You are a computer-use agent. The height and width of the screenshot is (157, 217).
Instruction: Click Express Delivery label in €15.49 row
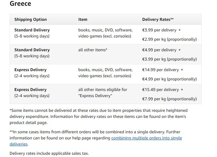[x=30, y=90]
